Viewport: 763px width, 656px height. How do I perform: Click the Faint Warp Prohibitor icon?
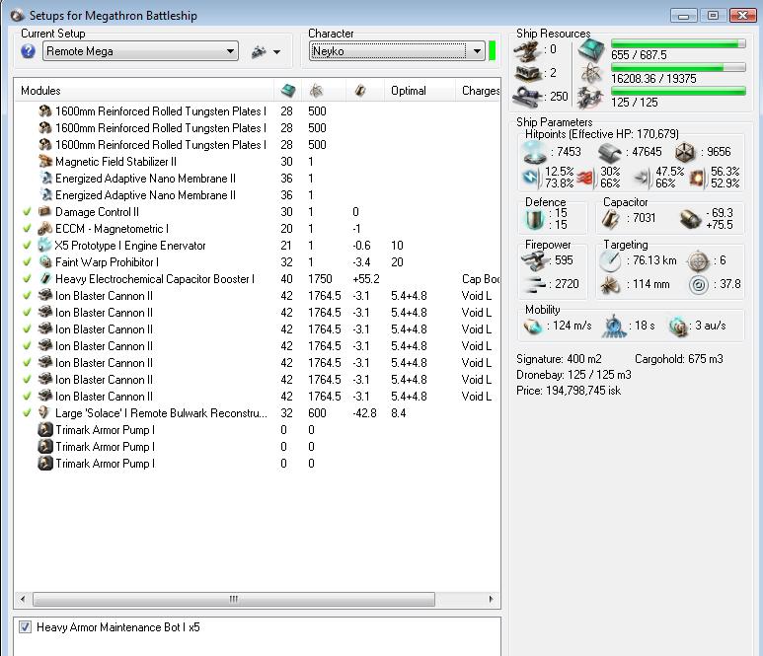[x=45, y=261]
